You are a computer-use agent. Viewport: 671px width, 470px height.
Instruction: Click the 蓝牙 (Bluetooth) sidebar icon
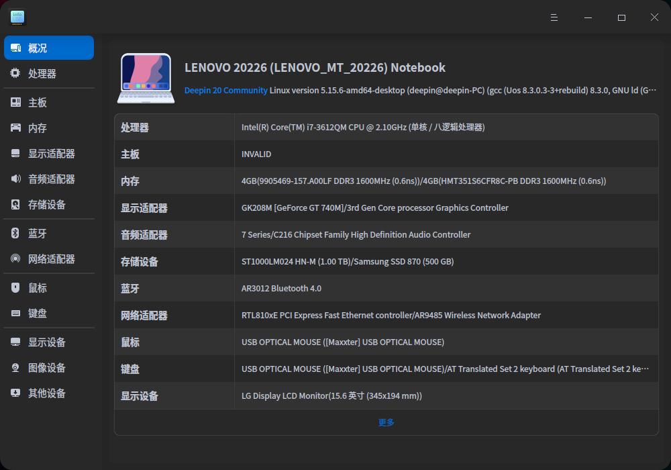pos(15,233)
